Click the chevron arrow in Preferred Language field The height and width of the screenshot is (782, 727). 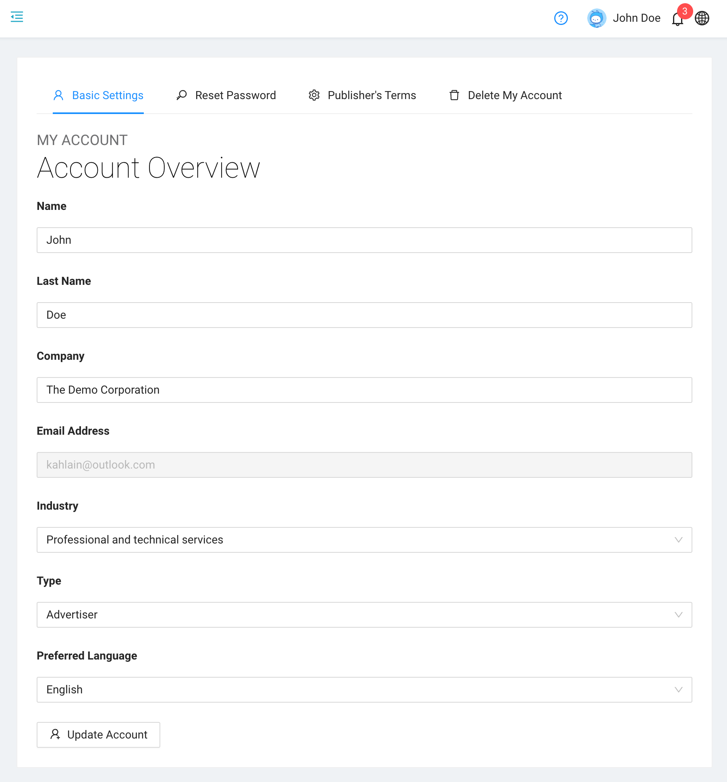tap(678, 690)
